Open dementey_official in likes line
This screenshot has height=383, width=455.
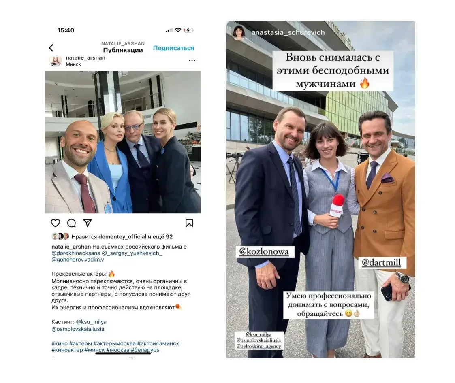click(122, 236)
